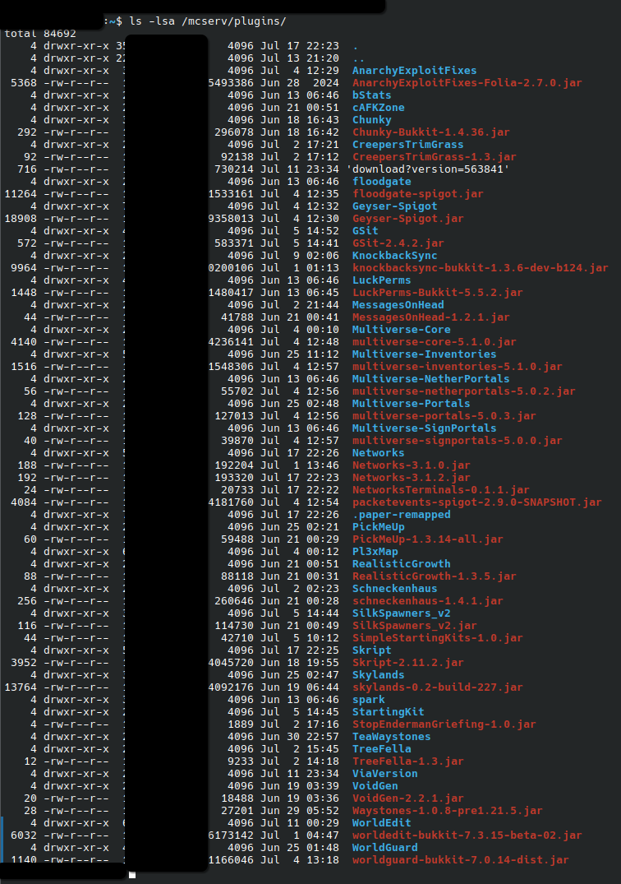
Task: Click the ViaVersion directory name
Action: coord(385,774)
